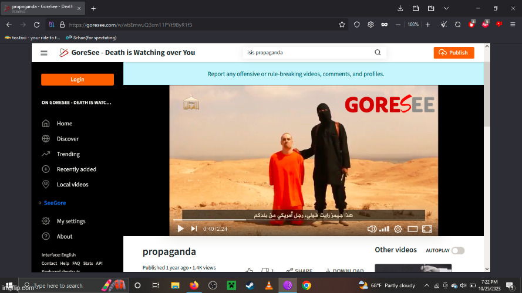Open browser downloads arrow at top
The image size is (522, 293).
click(x=400, y=8)
